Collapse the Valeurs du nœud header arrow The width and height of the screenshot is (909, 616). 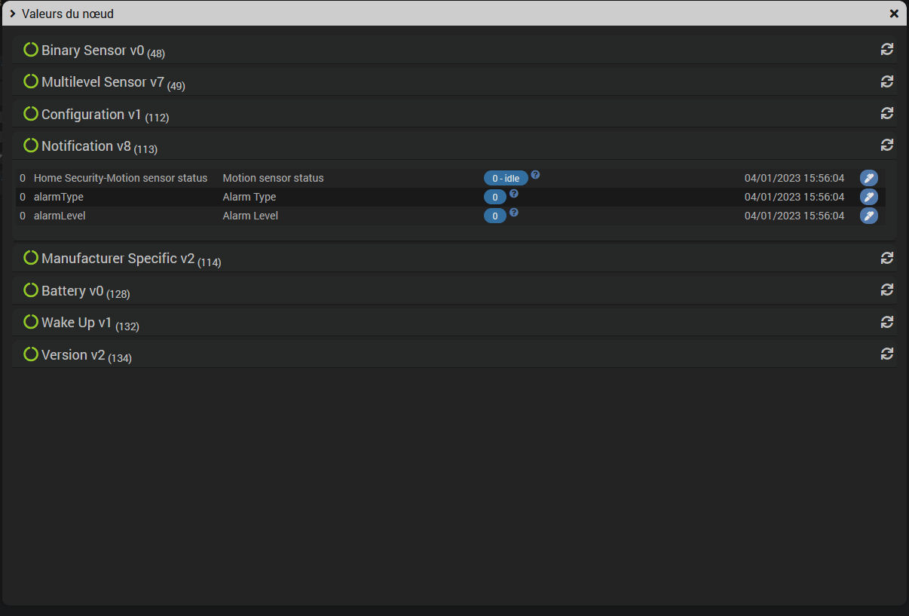coord(13,14)
